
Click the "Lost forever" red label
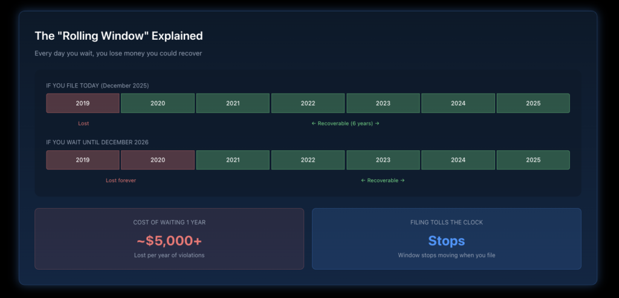121,180
